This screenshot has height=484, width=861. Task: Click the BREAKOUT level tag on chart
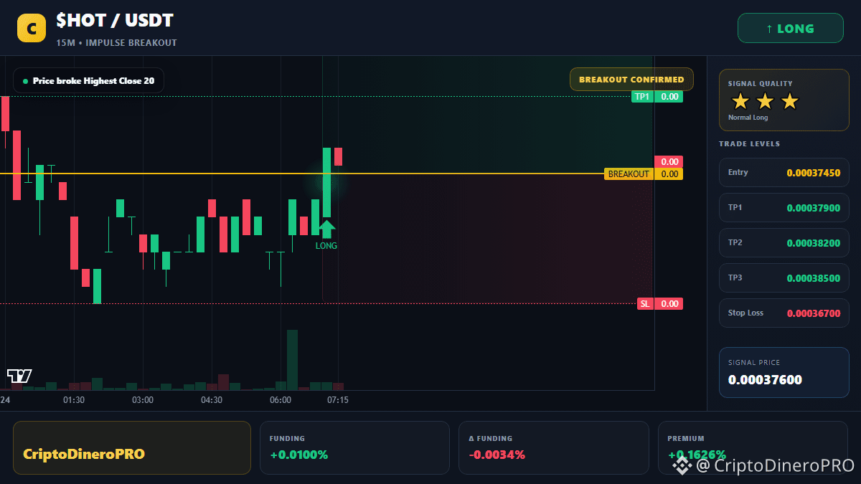point(629,174)
